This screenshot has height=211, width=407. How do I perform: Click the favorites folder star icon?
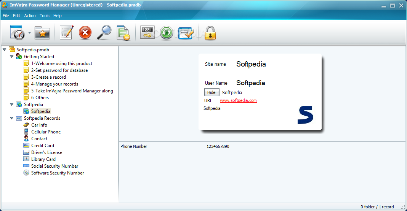click(42, 33)
